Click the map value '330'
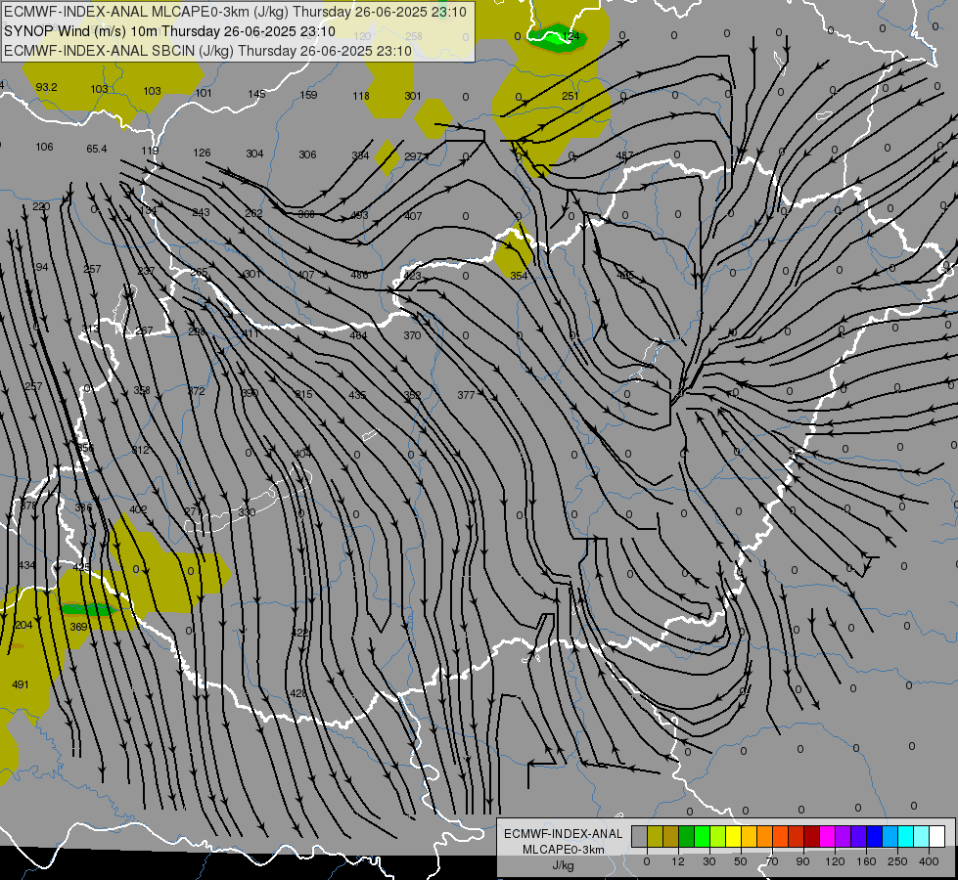Screen dimensions: 958x880 (x=247, y=511)
